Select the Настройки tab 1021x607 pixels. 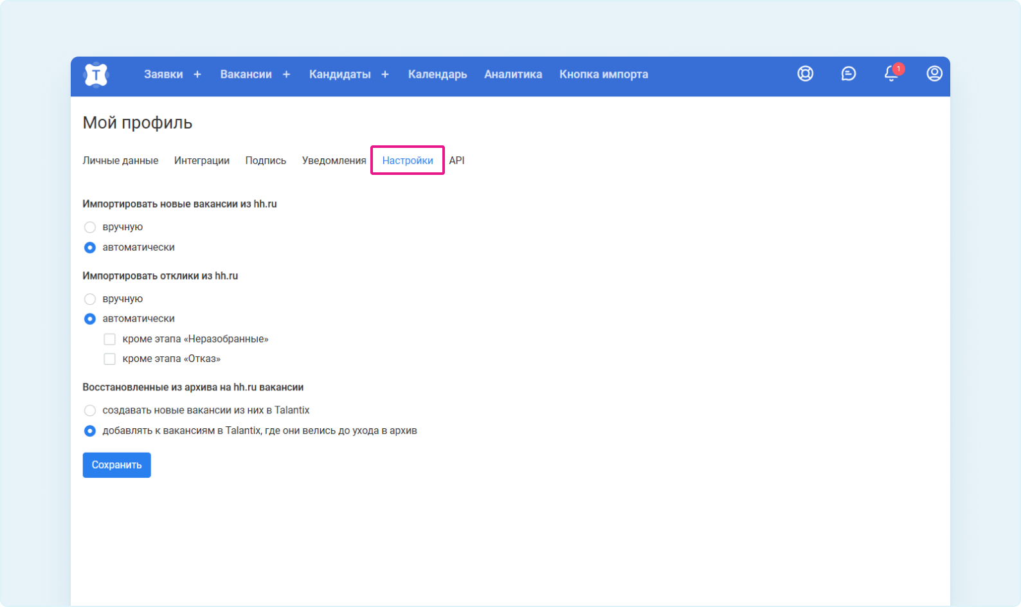point(408,161)
